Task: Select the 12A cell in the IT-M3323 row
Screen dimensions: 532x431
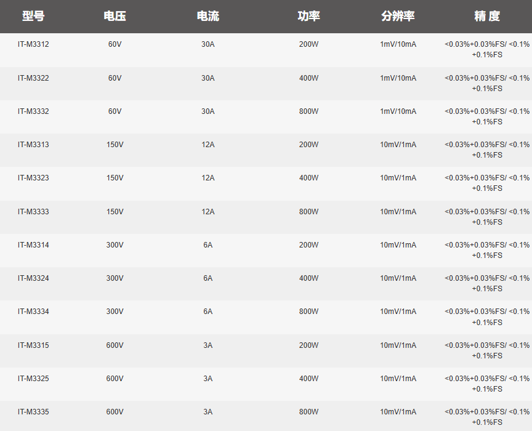Action: click(208, 178)
